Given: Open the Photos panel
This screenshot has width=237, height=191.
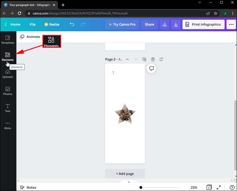Looking at the screenshot, I should [8, 91].
